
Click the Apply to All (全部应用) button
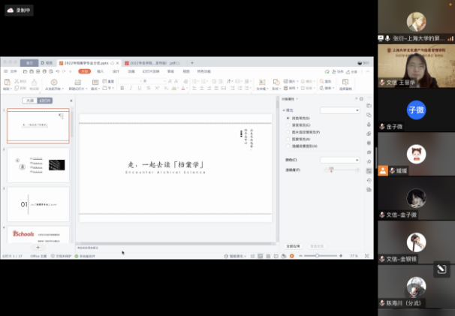294,245
